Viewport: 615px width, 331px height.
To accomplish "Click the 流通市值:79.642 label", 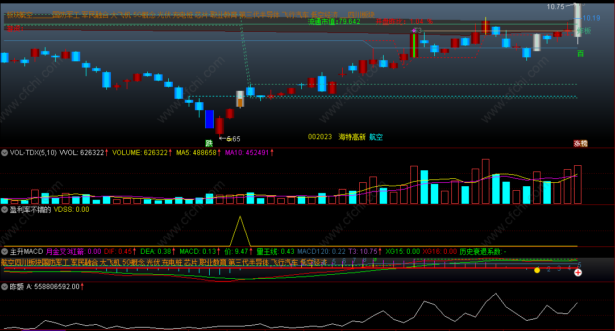I will 334,22.
